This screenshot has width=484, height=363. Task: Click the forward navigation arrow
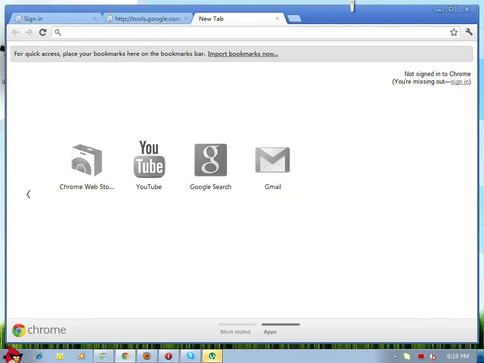click(x=29, y=33)
